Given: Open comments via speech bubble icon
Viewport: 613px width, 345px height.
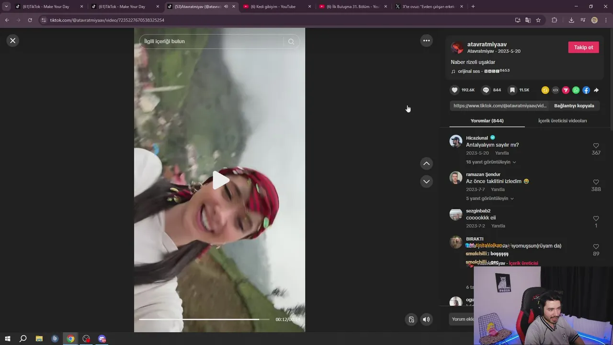Looking at the screenshot, I should coord(486,90).
